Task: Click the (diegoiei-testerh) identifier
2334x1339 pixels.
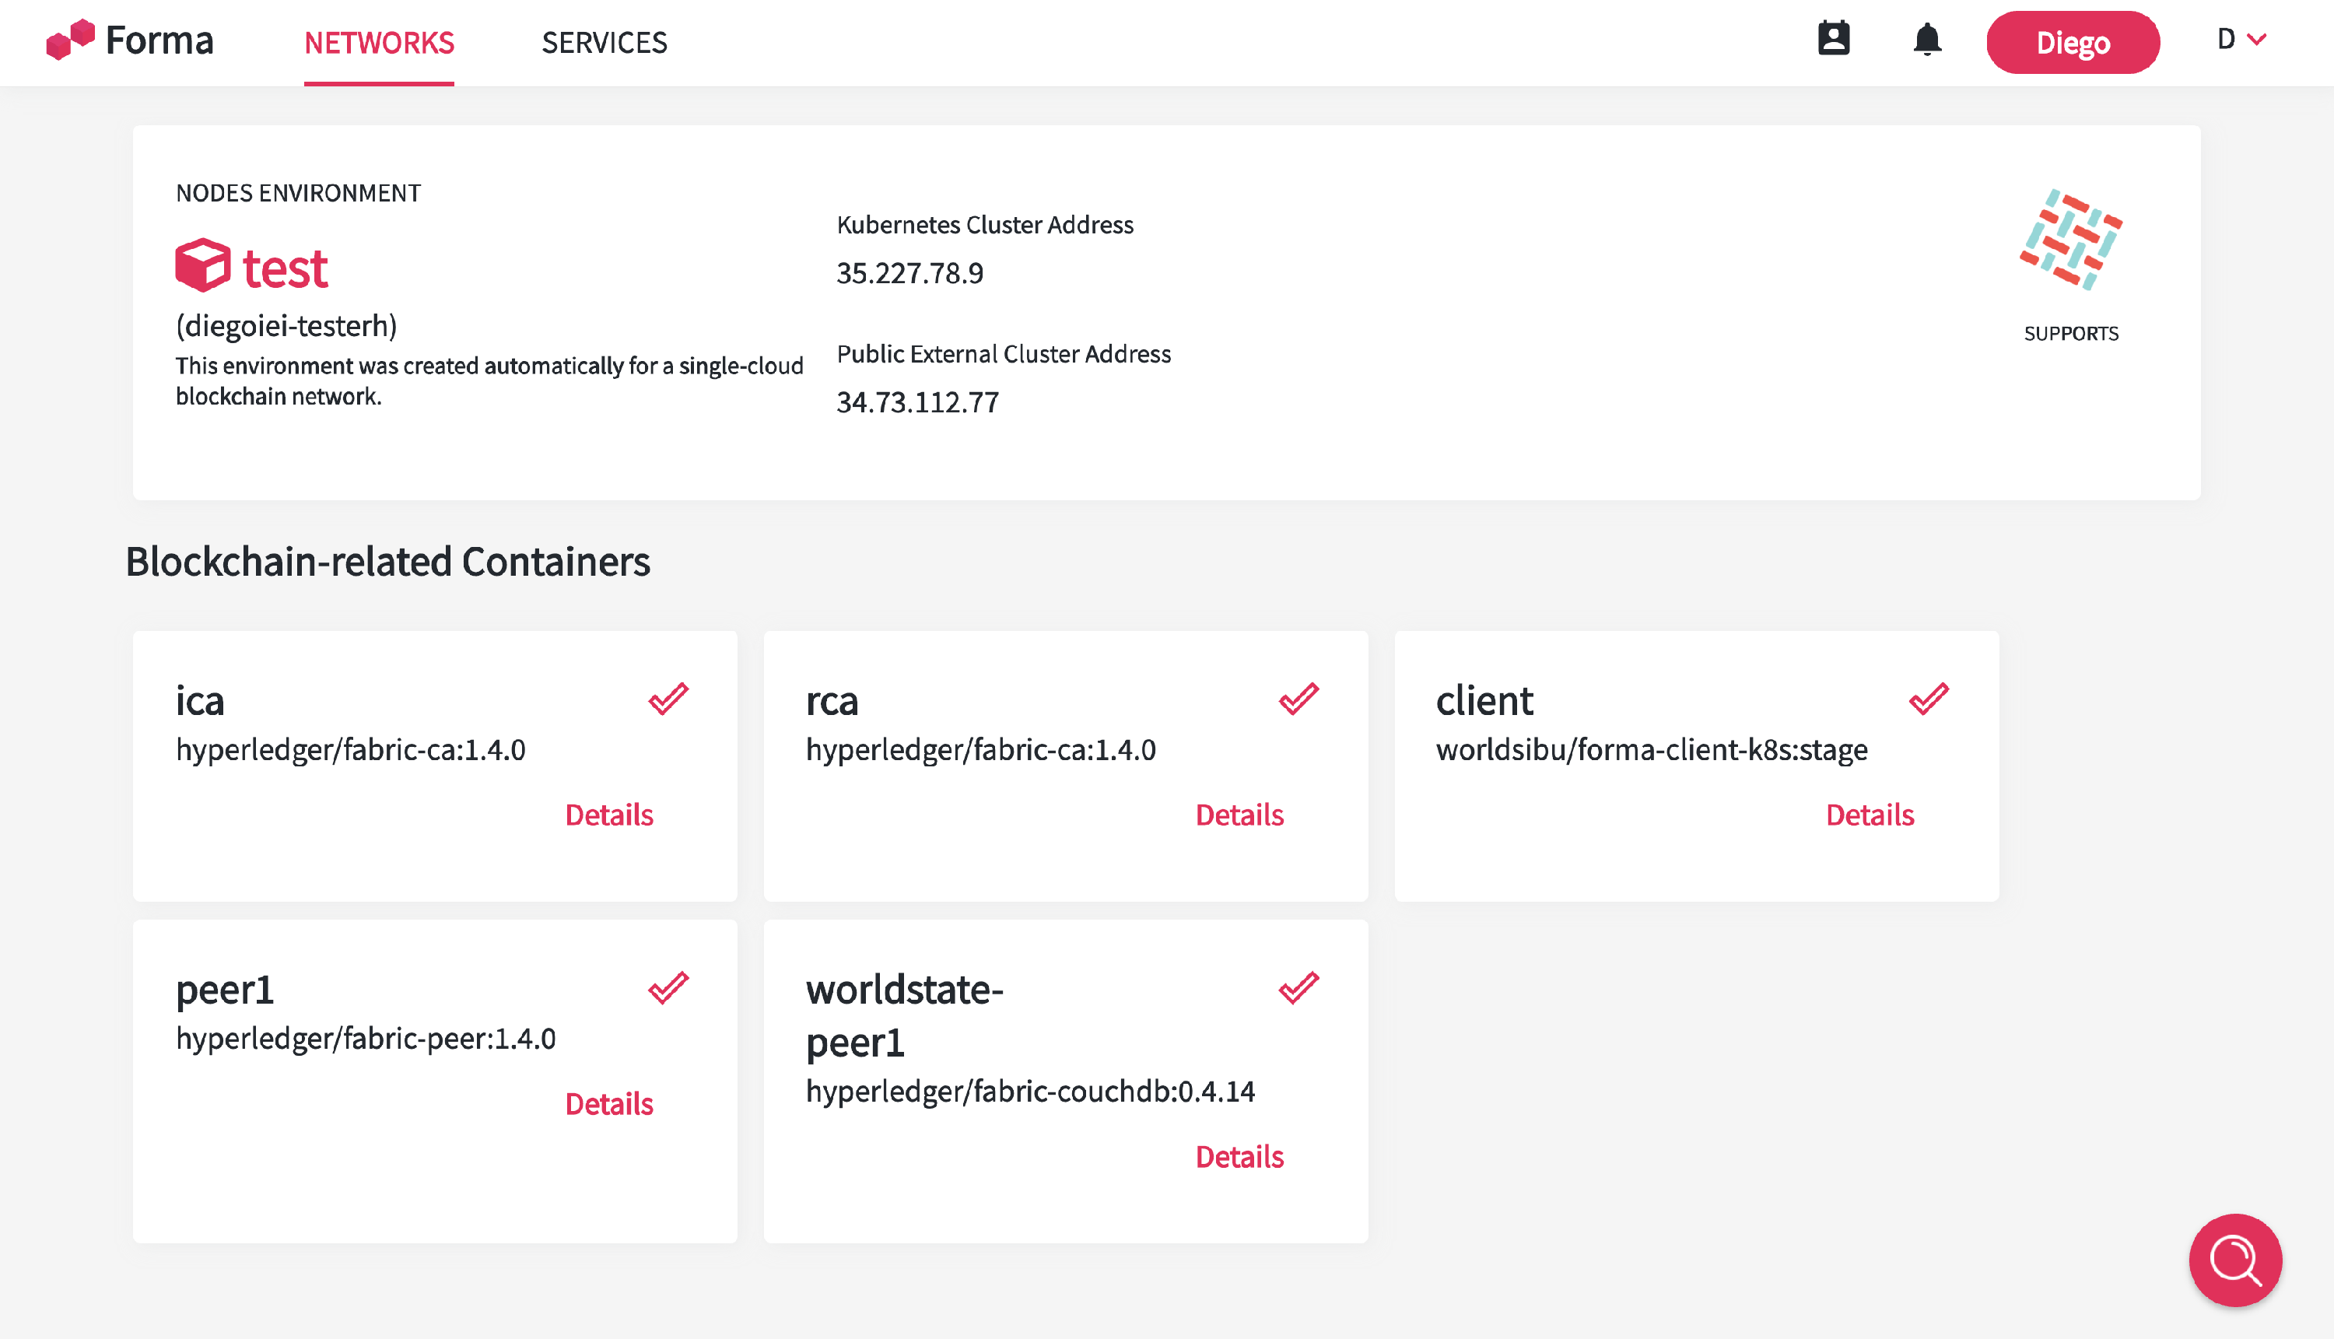Action: coord(287,325)
